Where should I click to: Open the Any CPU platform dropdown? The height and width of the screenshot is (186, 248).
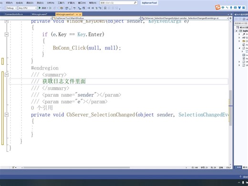coord(28,8)
